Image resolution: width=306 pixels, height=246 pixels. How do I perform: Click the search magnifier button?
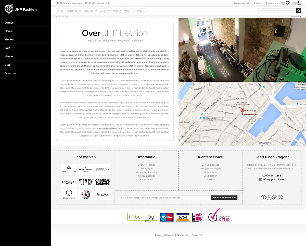299,11
